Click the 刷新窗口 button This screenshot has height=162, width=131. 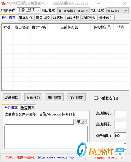12,98
